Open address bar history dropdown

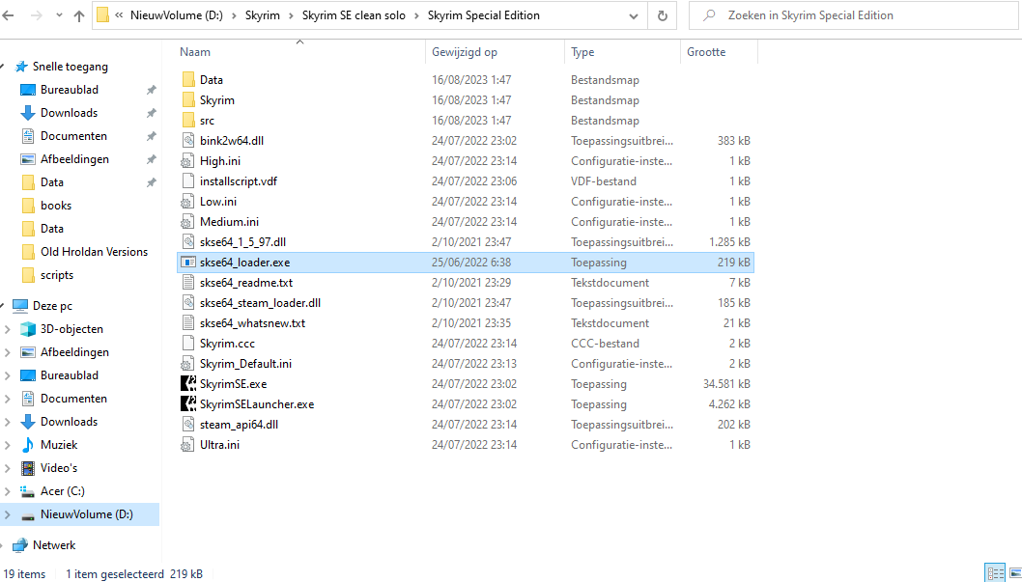634,15
